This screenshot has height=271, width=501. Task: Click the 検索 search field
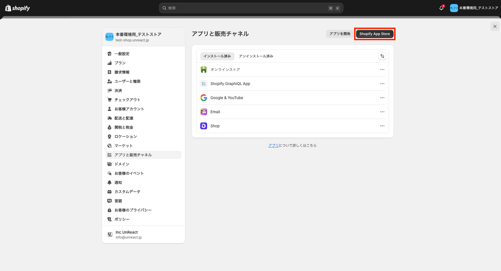251,8
